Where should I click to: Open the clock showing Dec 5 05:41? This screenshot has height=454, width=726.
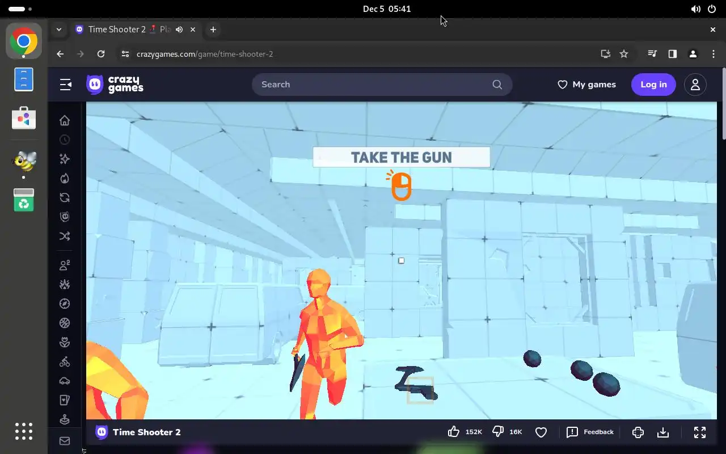click(x=387, y=9)
